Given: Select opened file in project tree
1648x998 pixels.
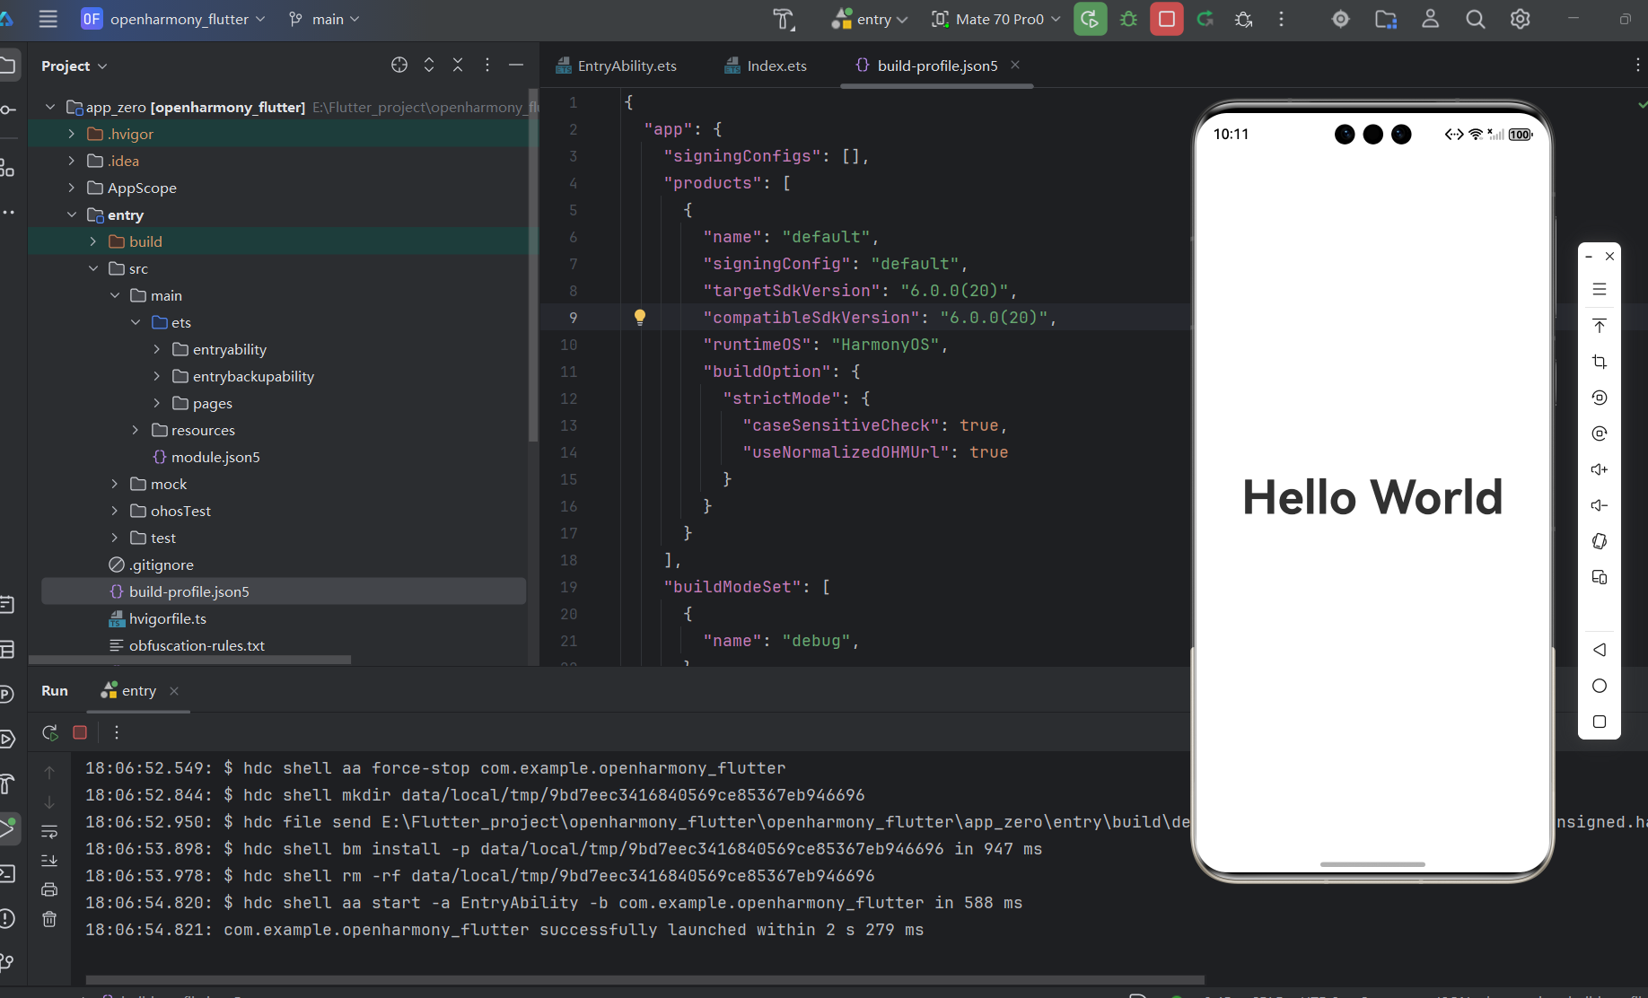Looking at the screenshot, I should coord(399,65).
